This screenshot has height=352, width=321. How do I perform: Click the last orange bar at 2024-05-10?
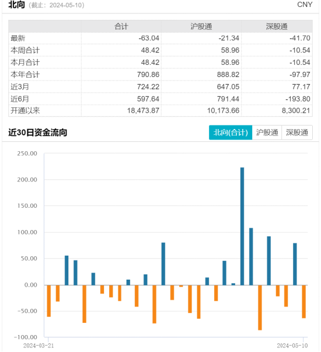coord(303,301)
